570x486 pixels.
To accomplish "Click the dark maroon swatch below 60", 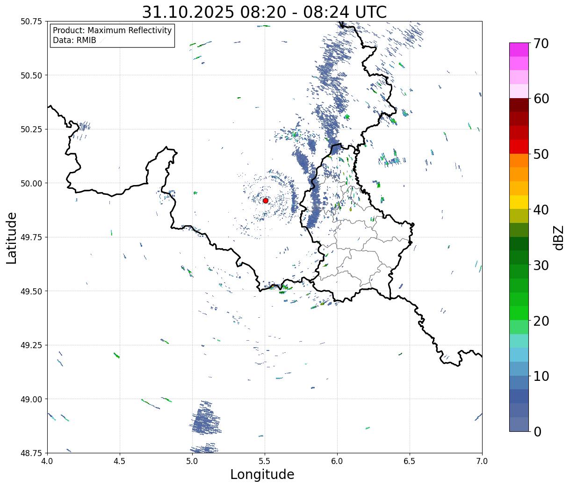I will 519,105.
